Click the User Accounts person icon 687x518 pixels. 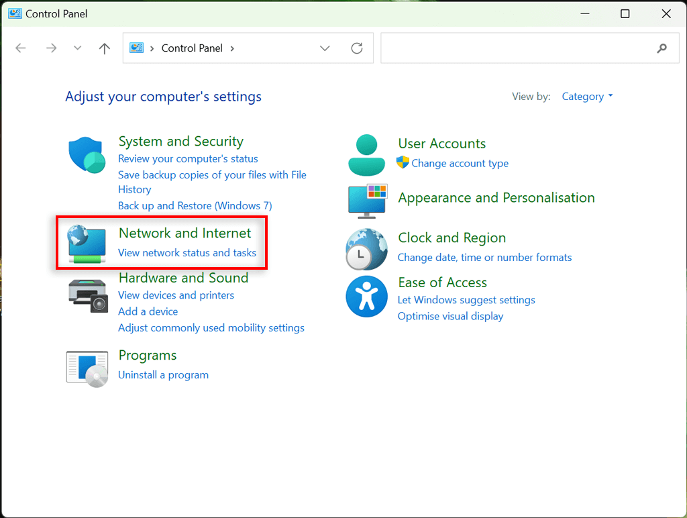coord(366,154)
